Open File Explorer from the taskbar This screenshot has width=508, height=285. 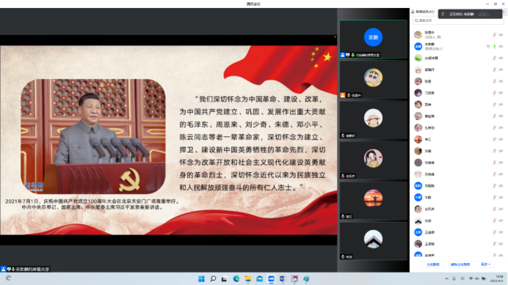pyautogui.click(x=248, y=279)
